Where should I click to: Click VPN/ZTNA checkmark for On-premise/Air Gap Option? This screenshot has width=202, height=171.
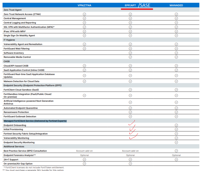(84, 164)
